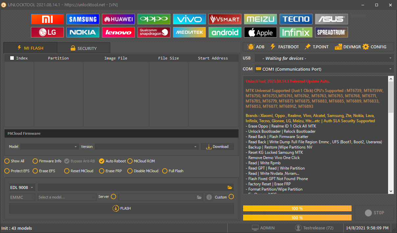Browse for server firmware file

(x=199, y=197)
